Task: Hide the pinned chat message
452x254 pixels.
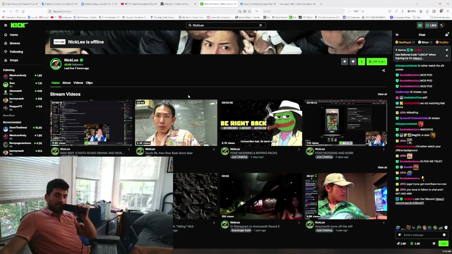Action: [447, 50]
